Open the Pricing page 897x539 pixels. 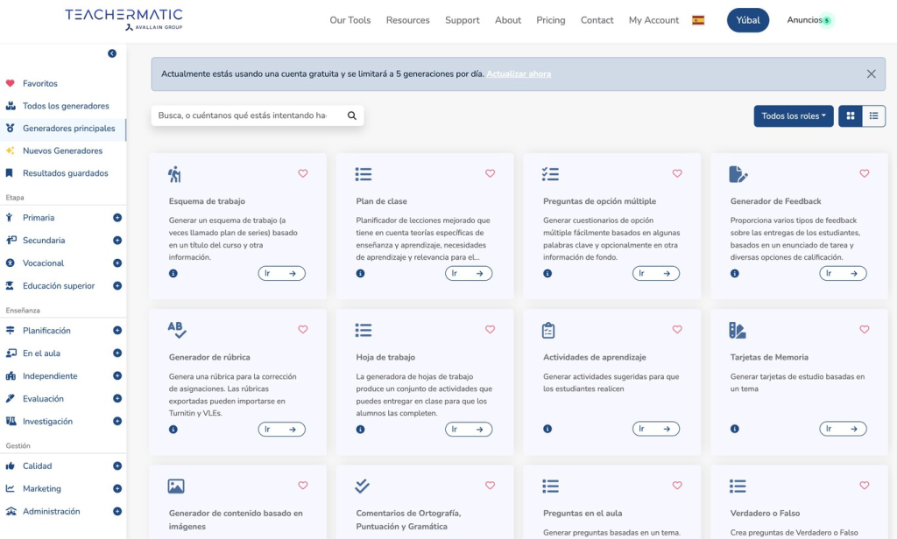coord(551,20)
